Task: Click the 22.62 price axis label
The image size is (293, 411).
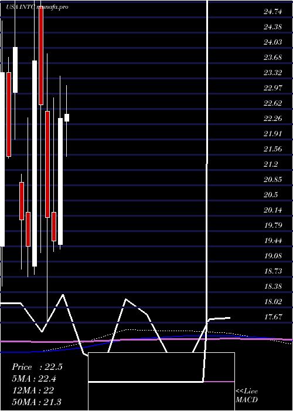Action: (x=273, y=103)
